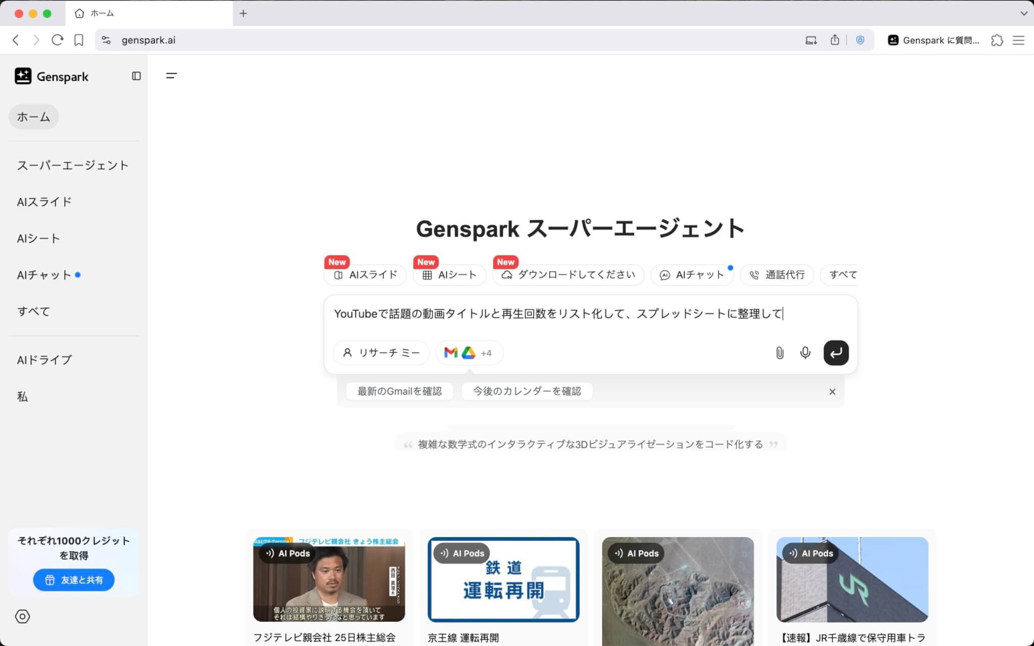This screenshot has width=1034, height=646.
Task: Click the リサーチ ミー button
Action: (x=381, y=353)
